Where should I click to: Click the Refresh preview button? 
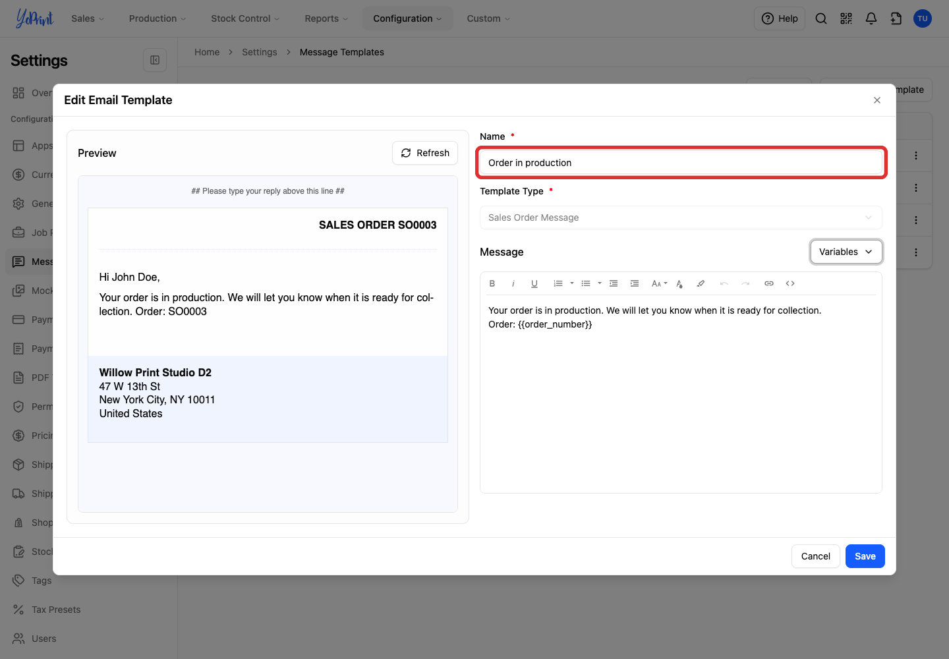pos(425,153)
